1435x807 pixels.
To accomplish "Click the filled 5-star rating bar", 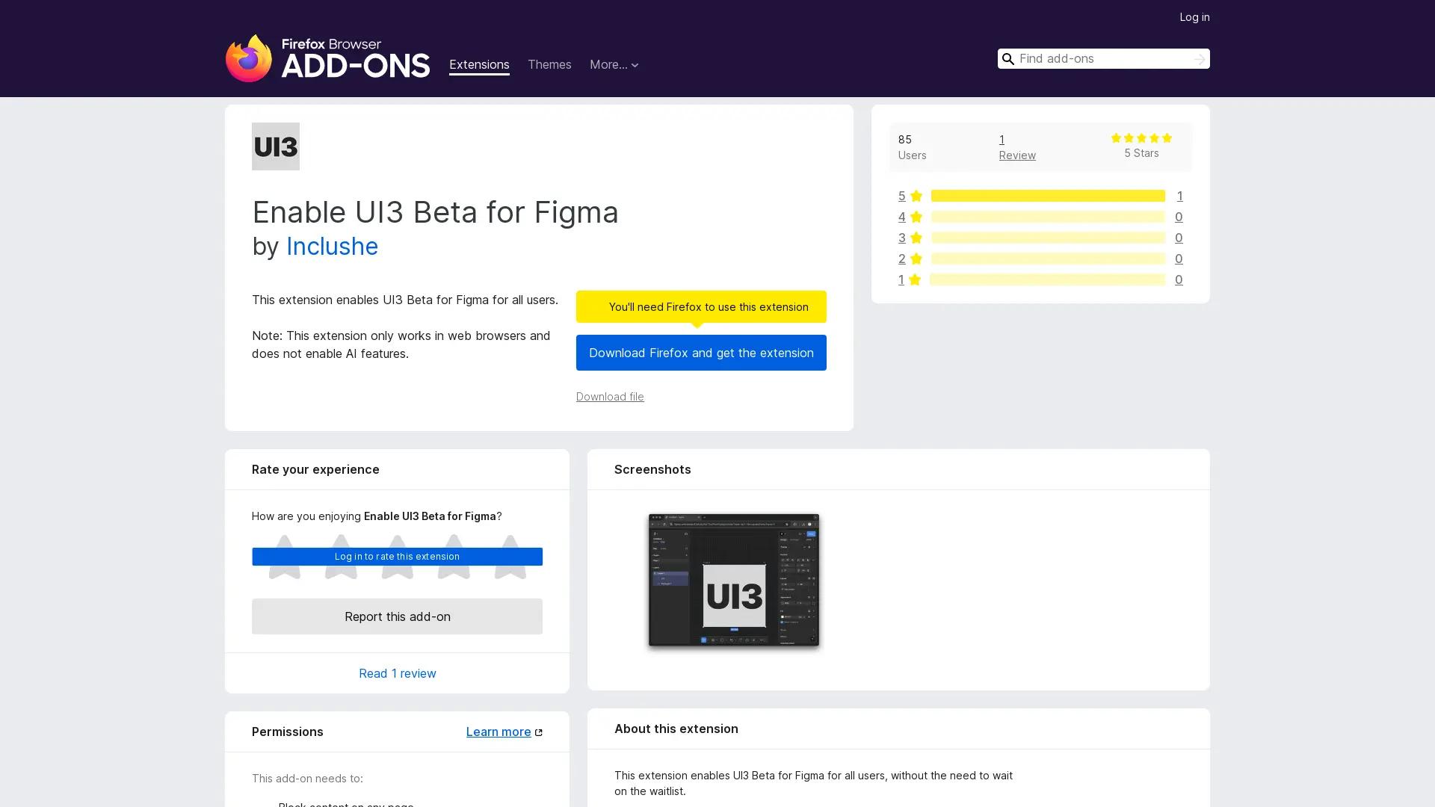I will point(1046,196).
